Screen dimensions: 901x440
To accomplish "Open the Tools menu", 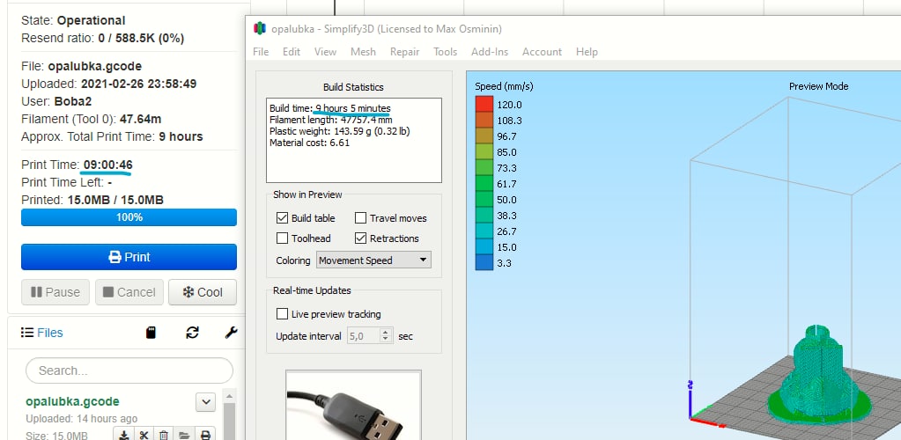I will 446,52.
